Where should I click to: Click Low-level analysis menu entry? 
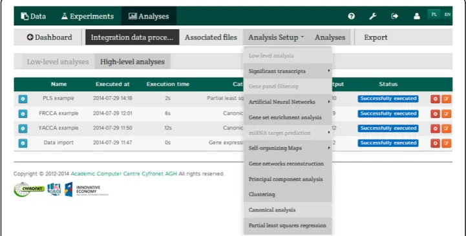coord(288,55)
